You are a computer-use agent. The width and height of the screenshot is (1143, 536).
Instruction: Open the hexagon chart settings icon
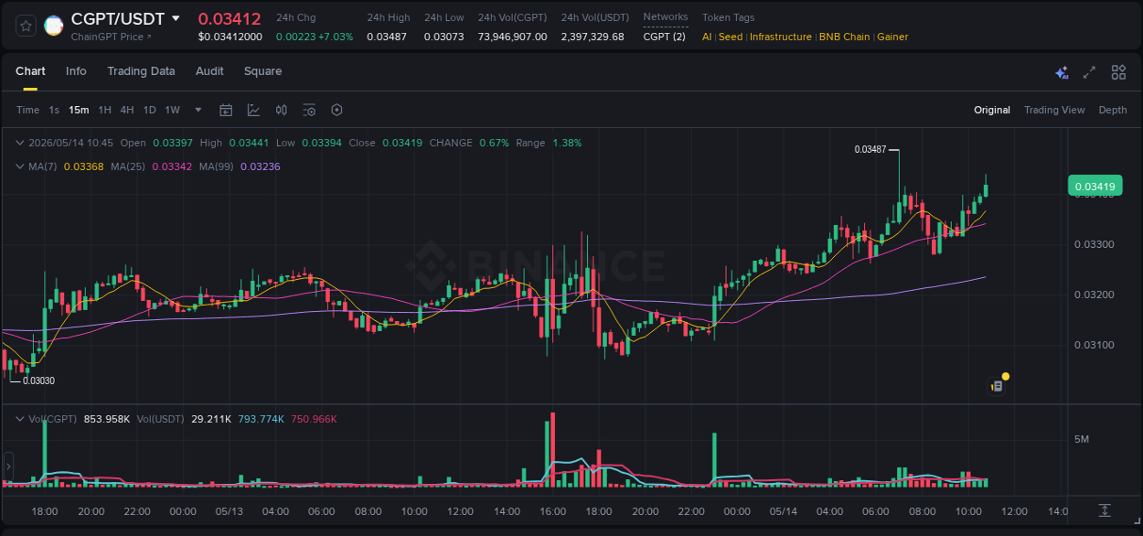point(336,110)
